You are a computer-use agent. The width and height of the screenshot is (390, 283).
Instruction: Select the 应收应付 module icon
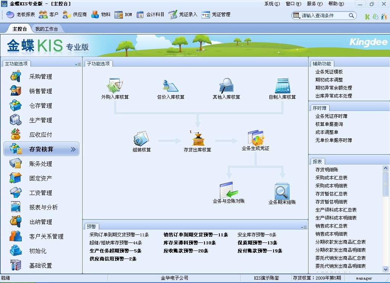click(15, 134)
